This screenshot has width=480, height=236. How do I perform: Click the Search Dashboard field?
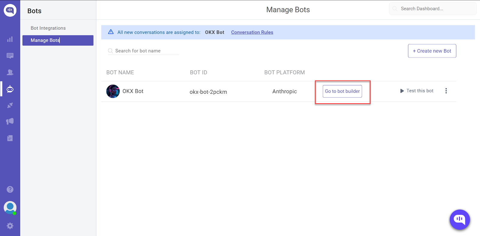tap(433, 9)
